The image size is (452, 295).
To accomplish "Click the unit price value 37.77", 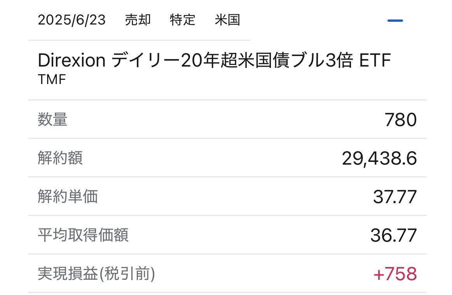I will pos(395,197).
